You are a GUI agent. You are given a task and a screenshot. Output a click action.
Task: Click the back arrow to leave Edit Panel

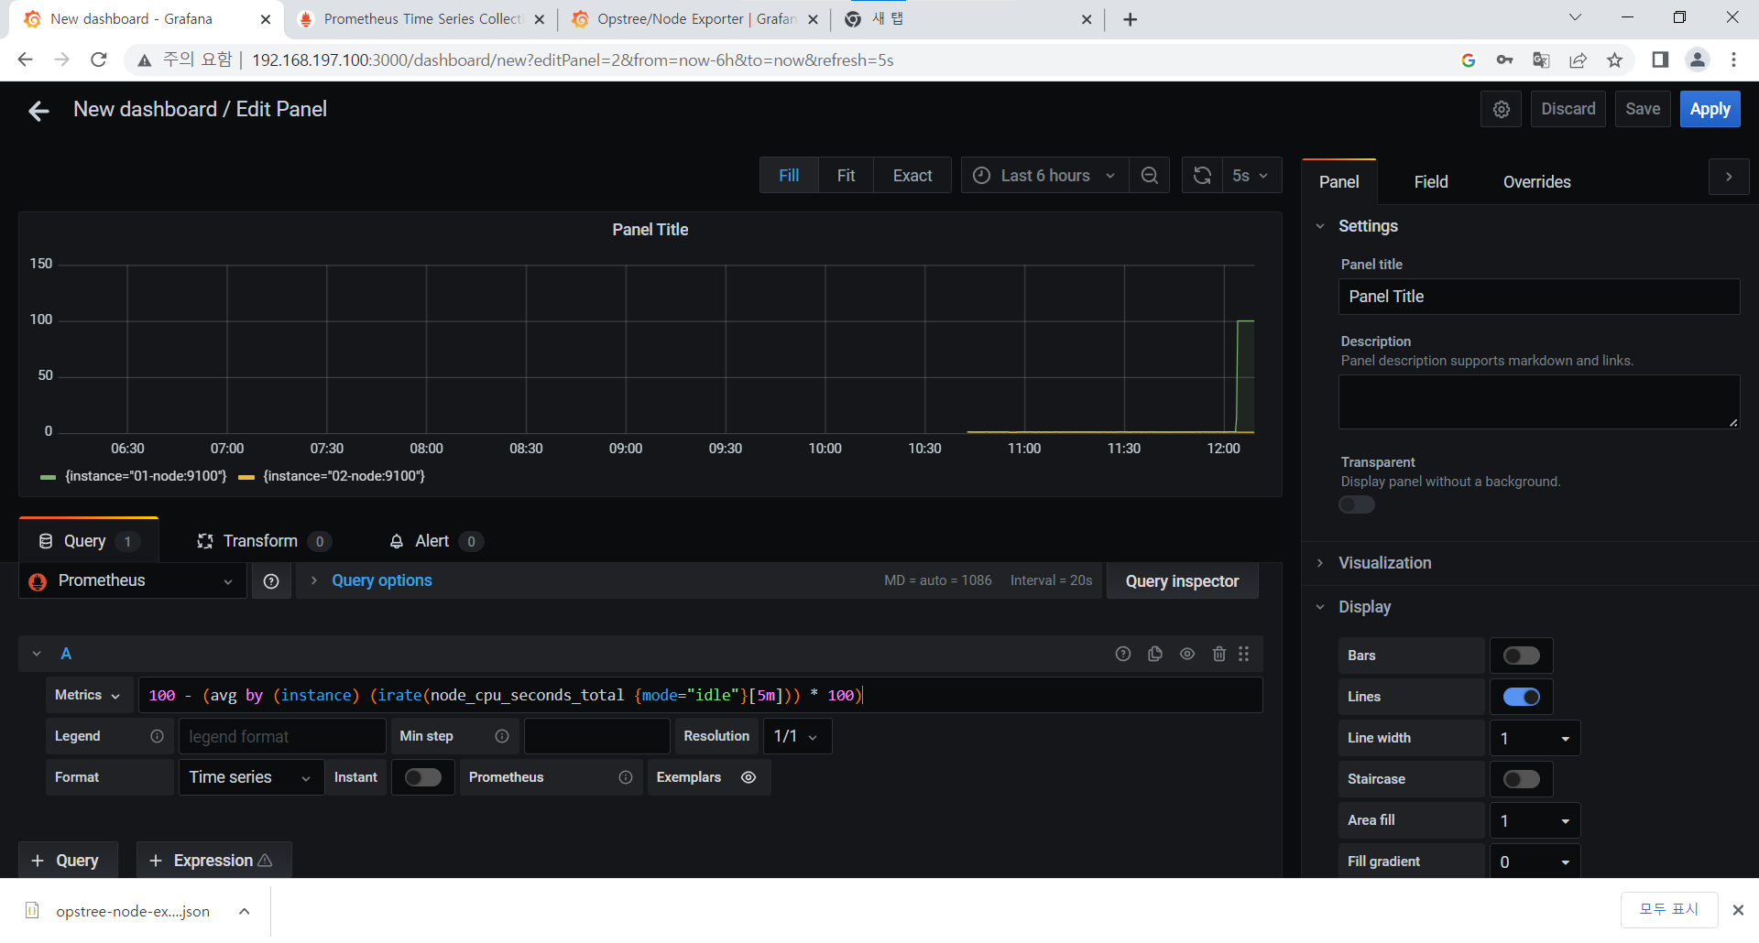38,111
